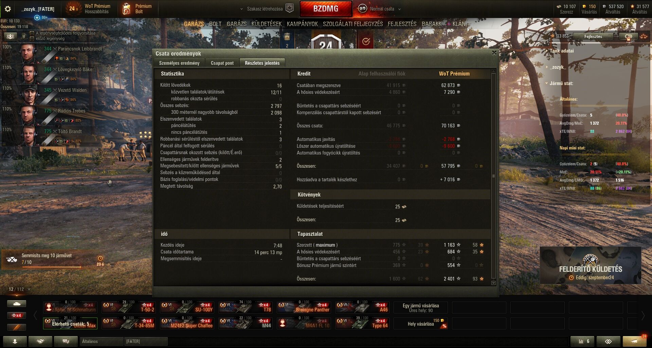Open the notifications megaphone with 24 badge
This screenshot has height=348, width=652.
coord(634,341)
